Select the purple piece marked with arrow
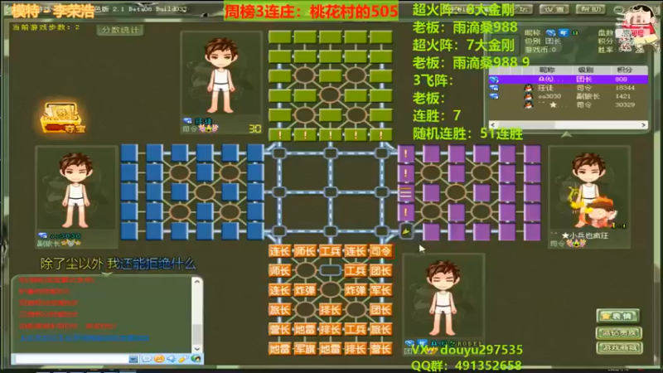 [406, 231]
